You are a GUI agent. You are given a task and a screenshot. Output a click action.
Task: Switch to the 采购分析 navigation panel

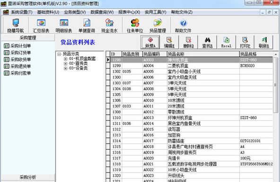click(28, 177)
